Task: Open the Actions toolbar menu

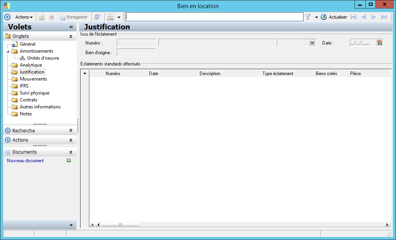Action: click(x=24, y=17)
